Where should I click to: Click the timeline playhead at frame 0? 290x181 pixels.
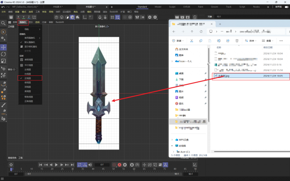(11, 169)
